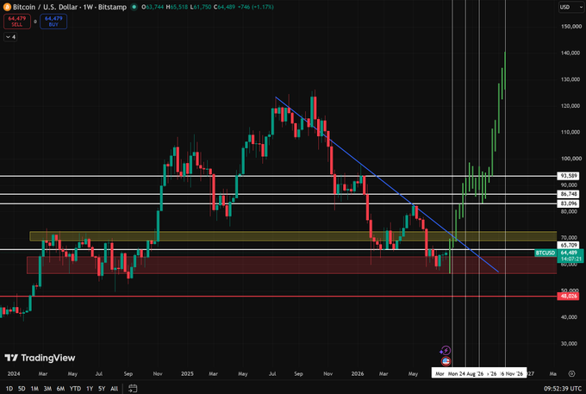
Task: Click the BTCUSD last price tag
Action: (545, 253)
